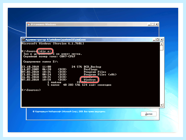Minimize the Установка Windows window
The image size is (186, 140).
(149, 24)
